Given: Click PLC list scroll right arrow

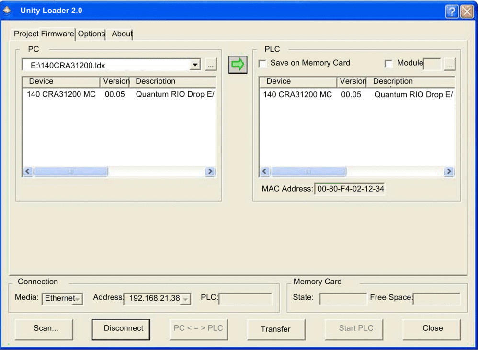Looking at the screenshot, I should [449, 171].
